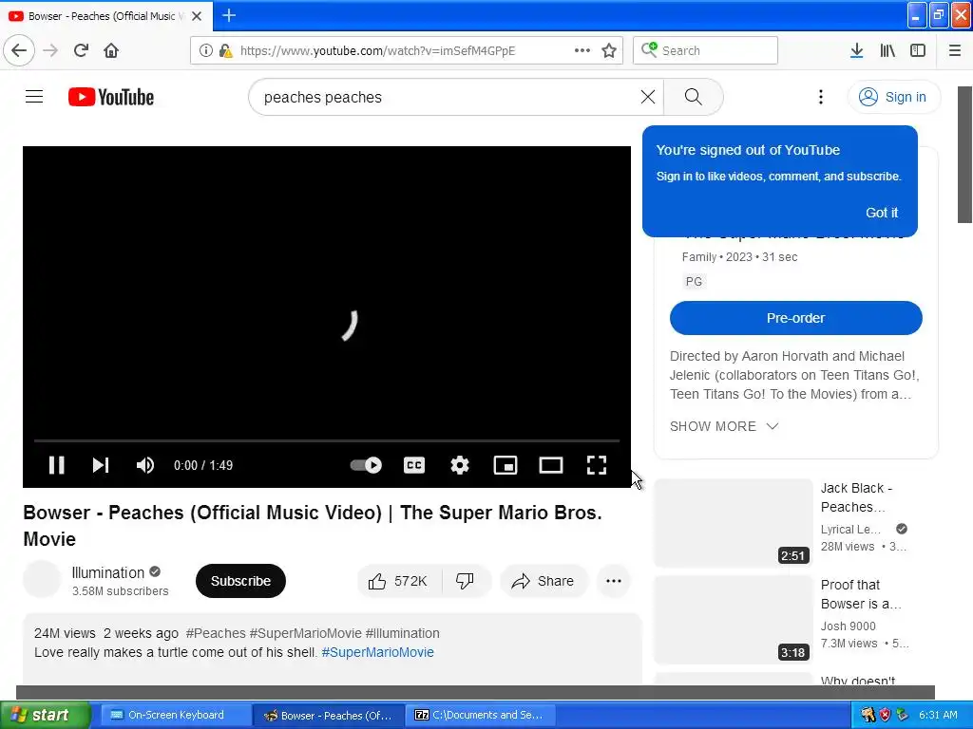
Task: Subscribe to the Illumination channel
Action: (x=240, y=581)
